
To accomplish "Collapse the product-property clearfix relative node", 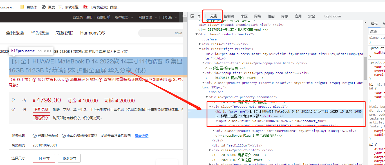I will pyautogui.click(x=203, y=83).
